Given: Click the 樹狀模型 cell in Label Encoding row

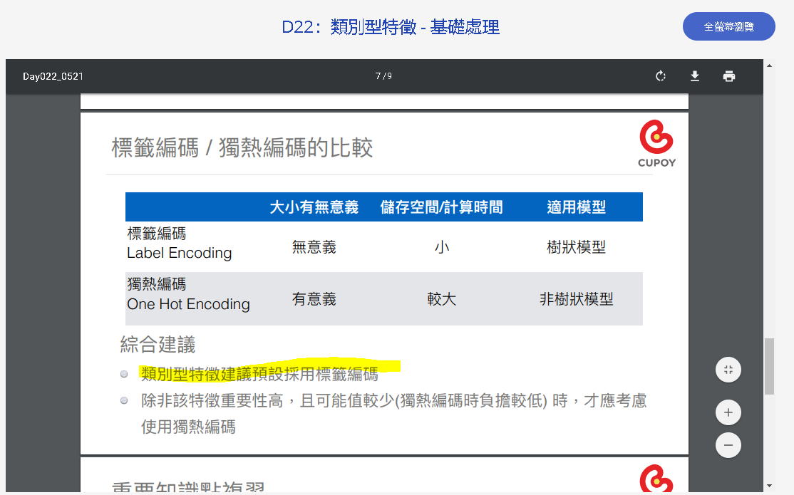Looking at the screenshot, I should (577, 247).
